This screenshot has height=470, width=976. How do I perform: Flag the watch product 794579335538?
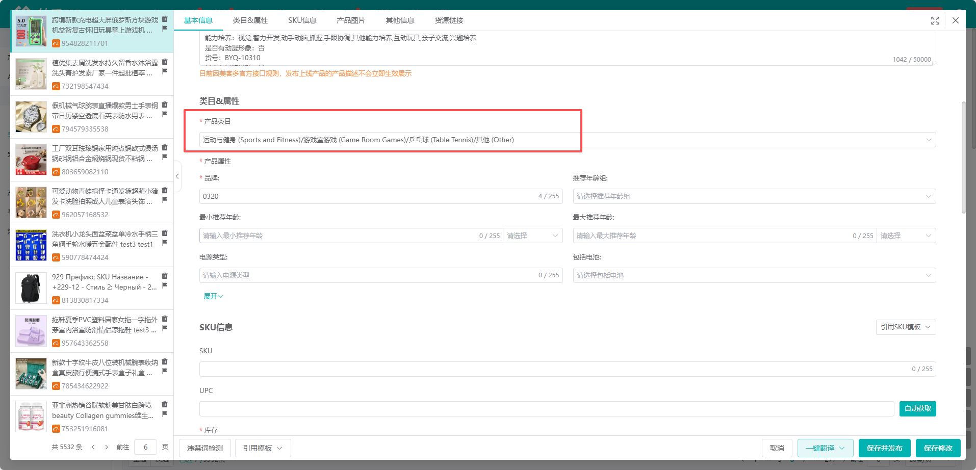[x=165, y=114]
